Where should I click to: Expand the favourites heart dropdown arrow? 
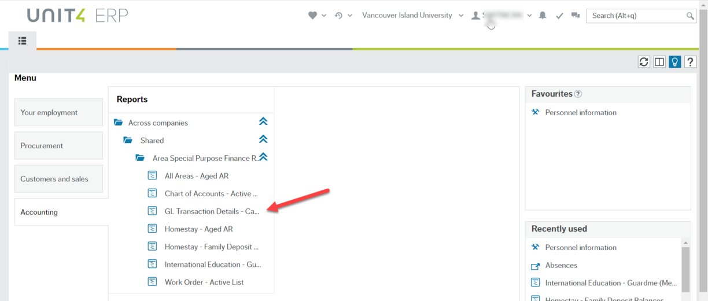pos(324,16)
